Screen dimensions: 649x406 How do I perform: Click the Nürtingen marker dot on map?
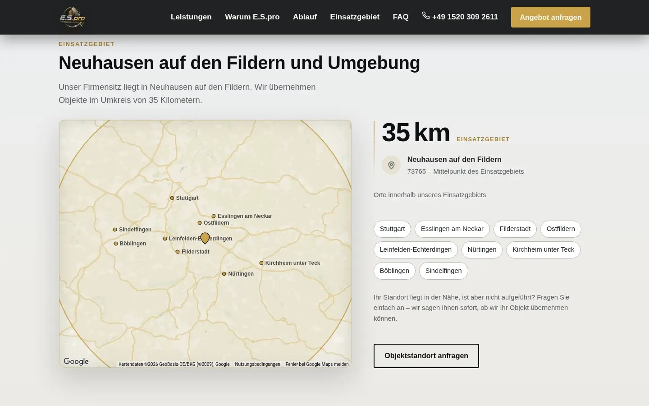coord(224,274)
